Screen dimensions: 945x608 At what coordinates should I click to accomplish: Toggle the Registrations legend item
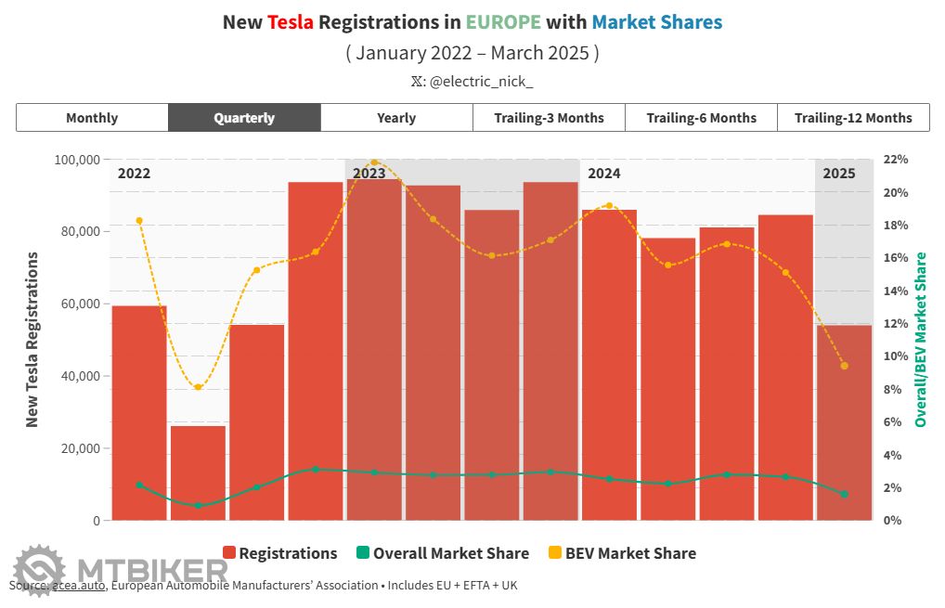(288, 553)
